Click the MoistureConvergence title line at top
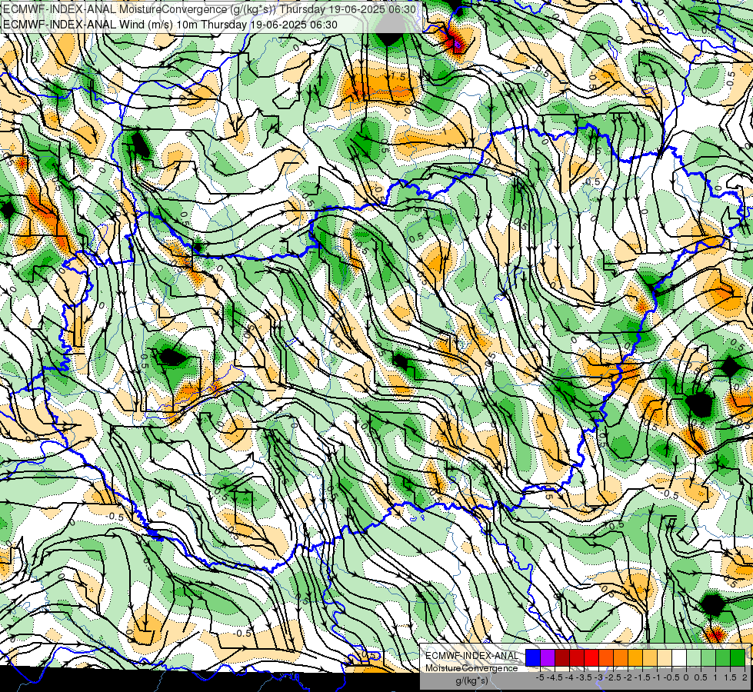 pyautogui.click(x=209, y=9)
